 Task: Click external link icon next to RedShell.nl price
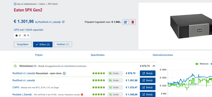click(x=63, y=22)
